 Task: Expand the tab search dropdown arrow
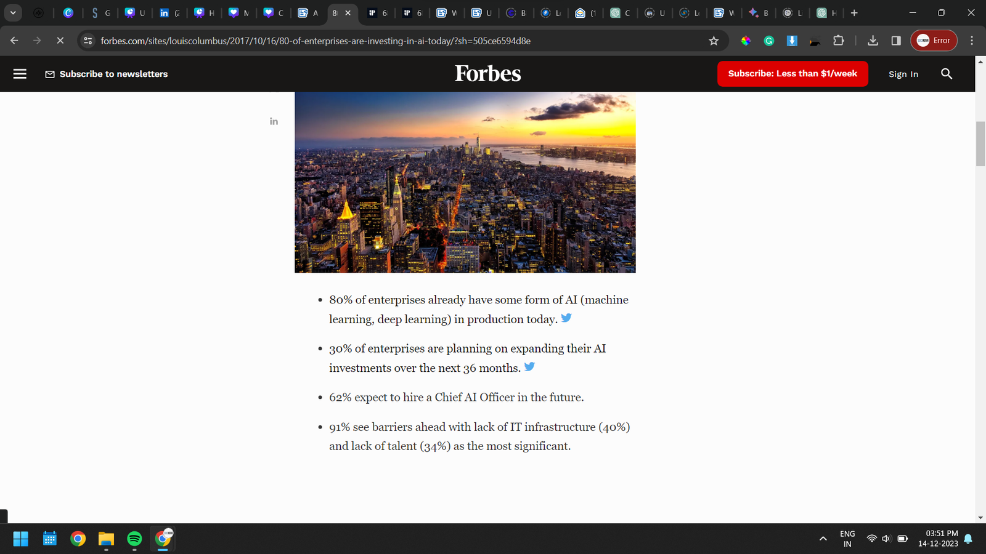click(x=12, y=12)
